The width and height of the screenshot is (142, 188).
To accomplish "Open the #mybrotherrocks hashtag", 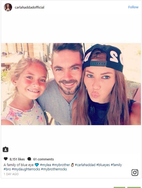I will click(54, 169).
